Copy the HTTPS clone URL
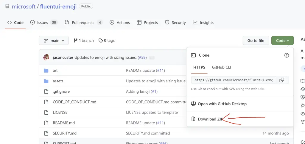The image size is (305, 144). pyautogui.click(x=282, y=80)
